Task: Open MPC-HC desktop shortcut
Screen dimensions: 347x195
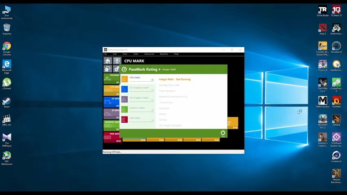Action: 7,120
